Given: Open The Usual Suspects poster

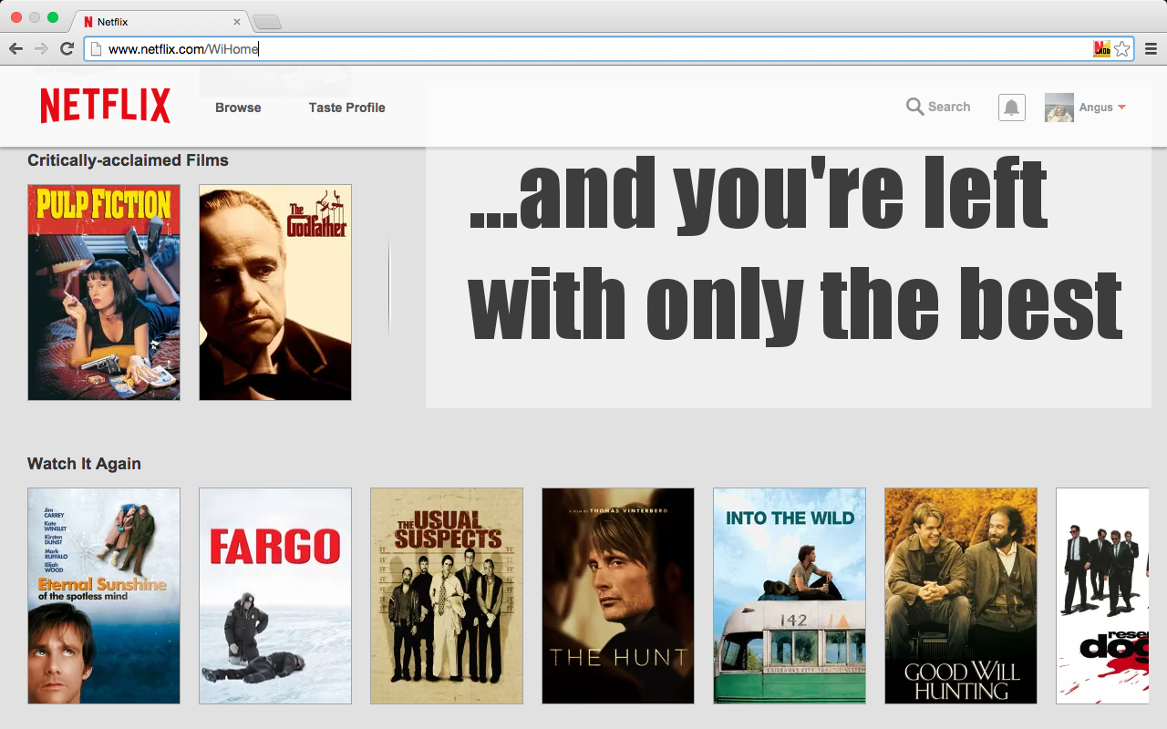Looking at the screenshot, I should click(x=447, y=596).
